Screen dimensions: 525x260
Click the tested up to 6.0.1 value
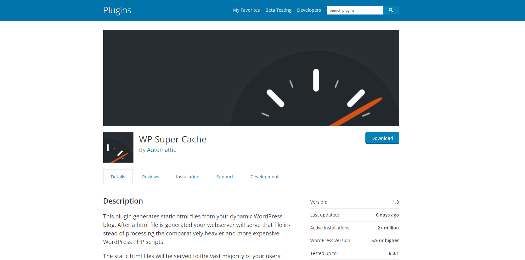coord(394,253)
